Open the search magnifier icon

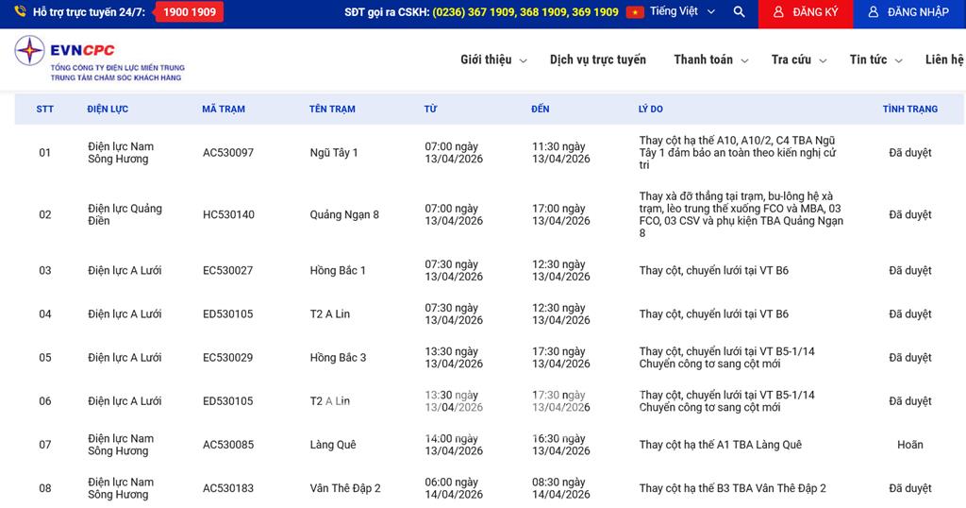pos(739,12)
